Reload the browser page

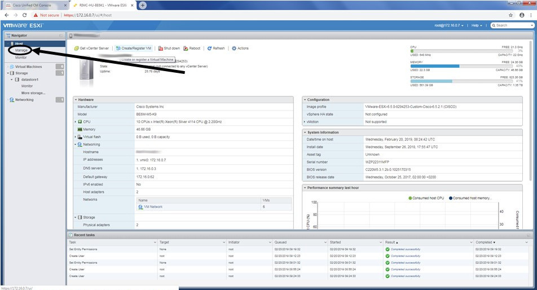[24, 15]
